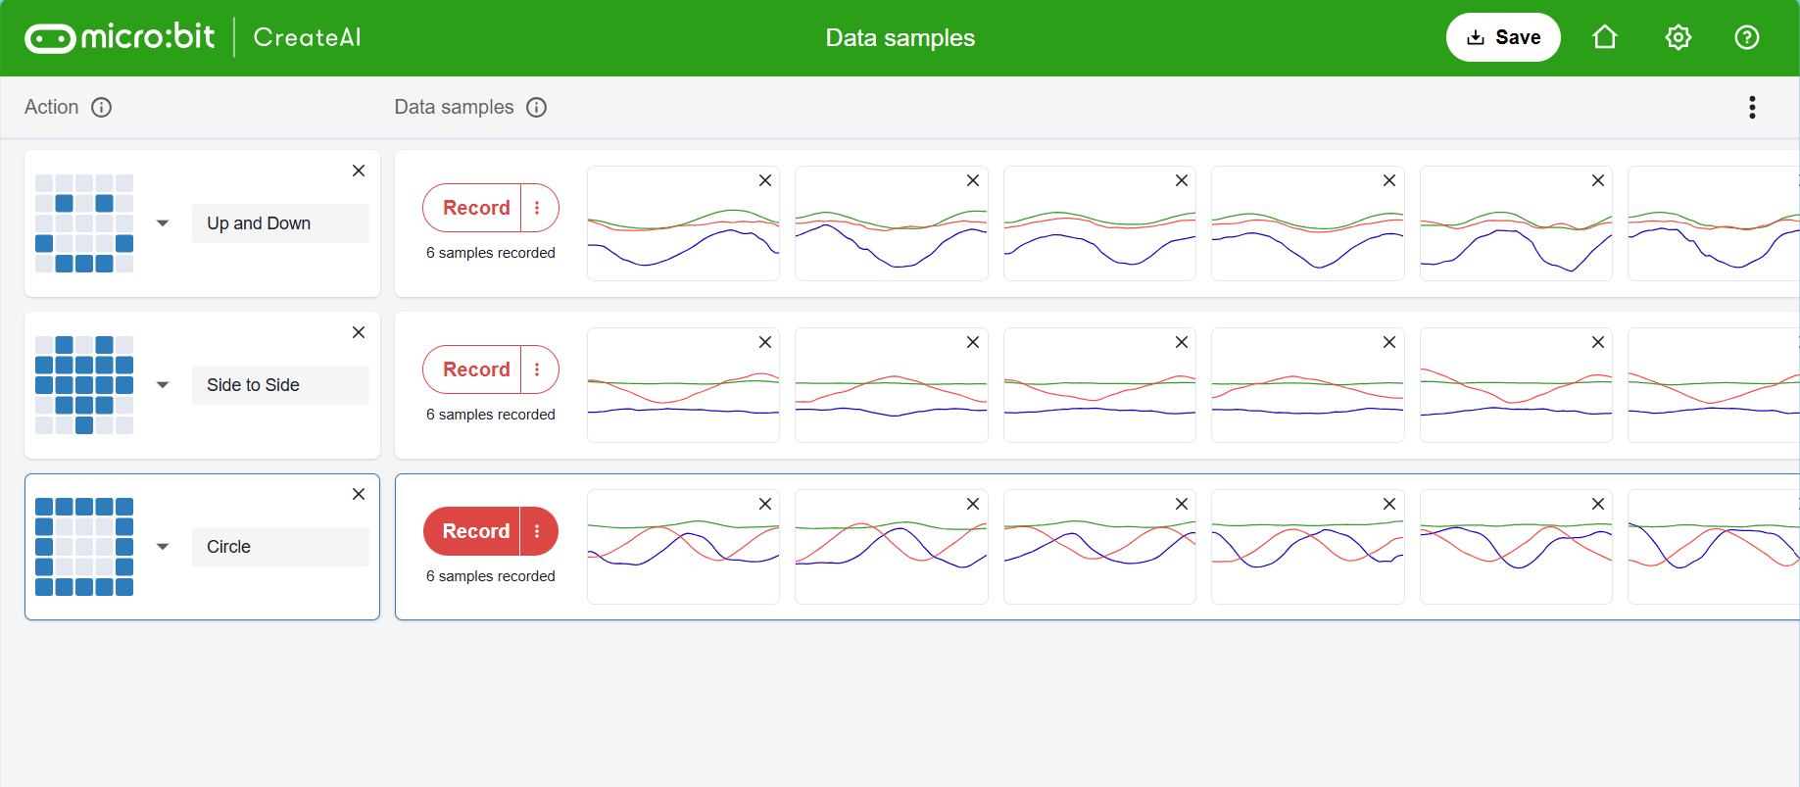1800x787 pixels.
Task: Open the Help question mark icon
Action: [1746, 37]
